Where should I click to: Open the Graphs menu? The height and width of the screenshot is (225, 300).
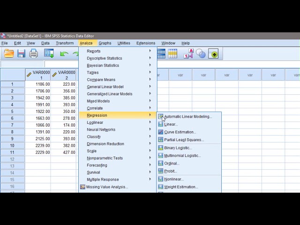pos(105,43)
